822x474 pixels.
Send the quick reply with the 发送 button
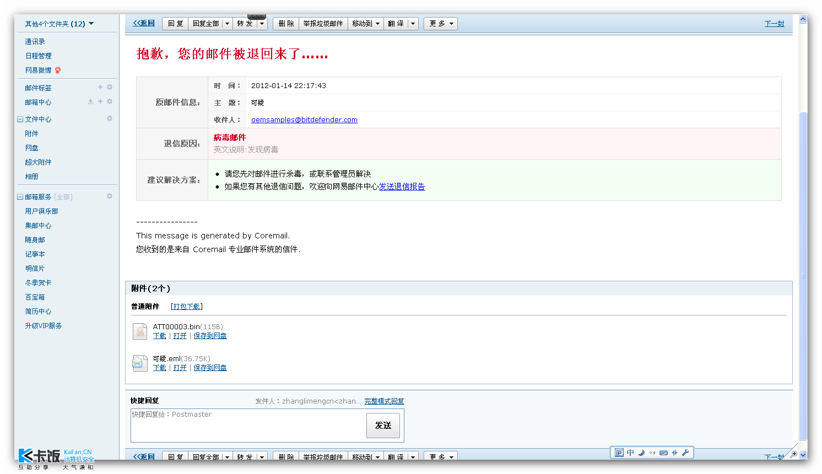click(x=383, y=426)
